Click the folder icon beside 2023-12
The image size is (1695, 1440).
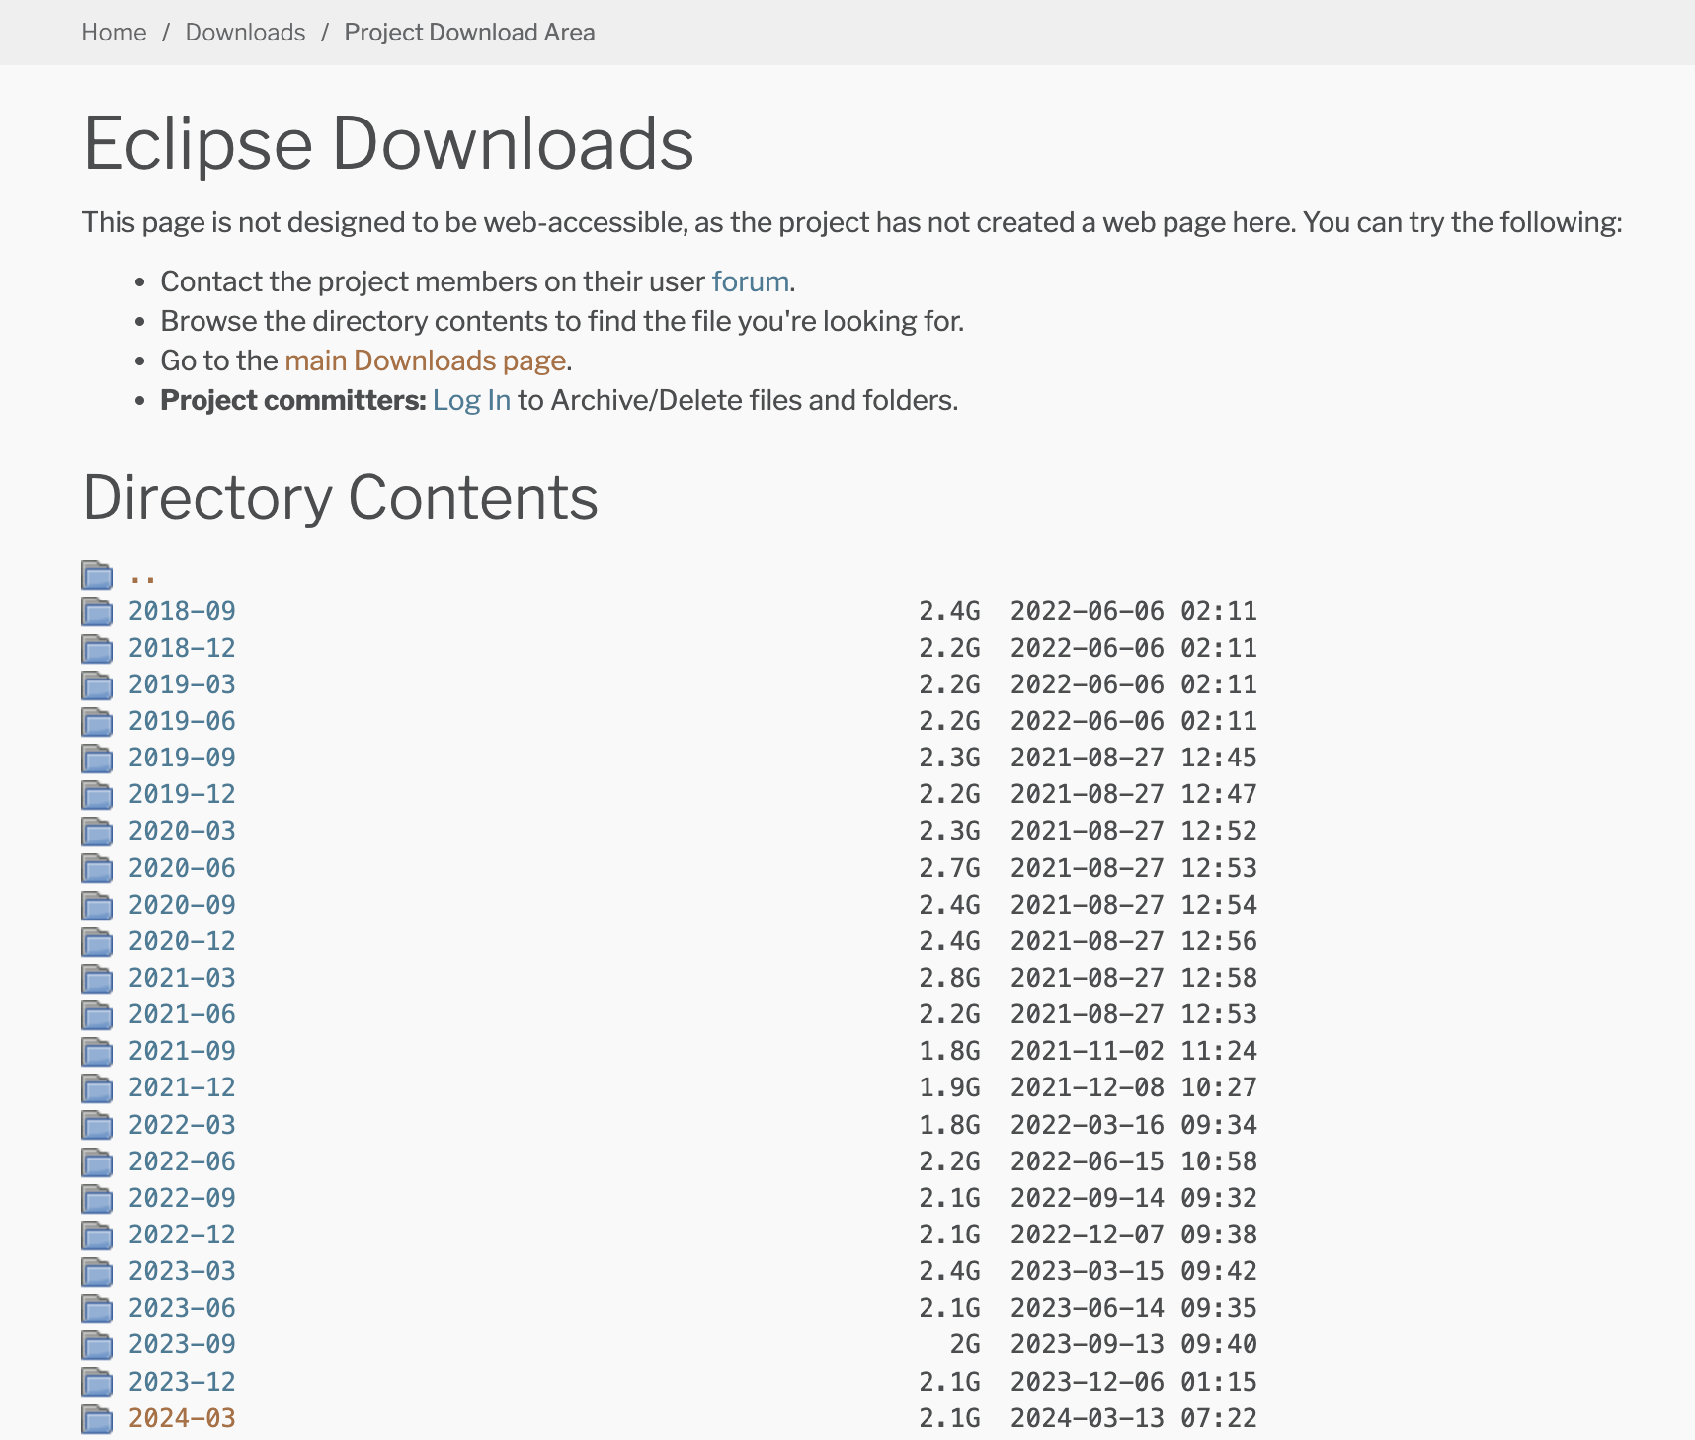[97, 1382]
